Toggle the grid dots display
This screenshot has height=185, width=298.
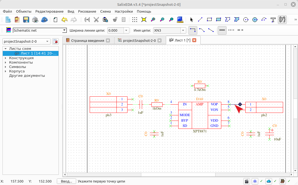135,20
